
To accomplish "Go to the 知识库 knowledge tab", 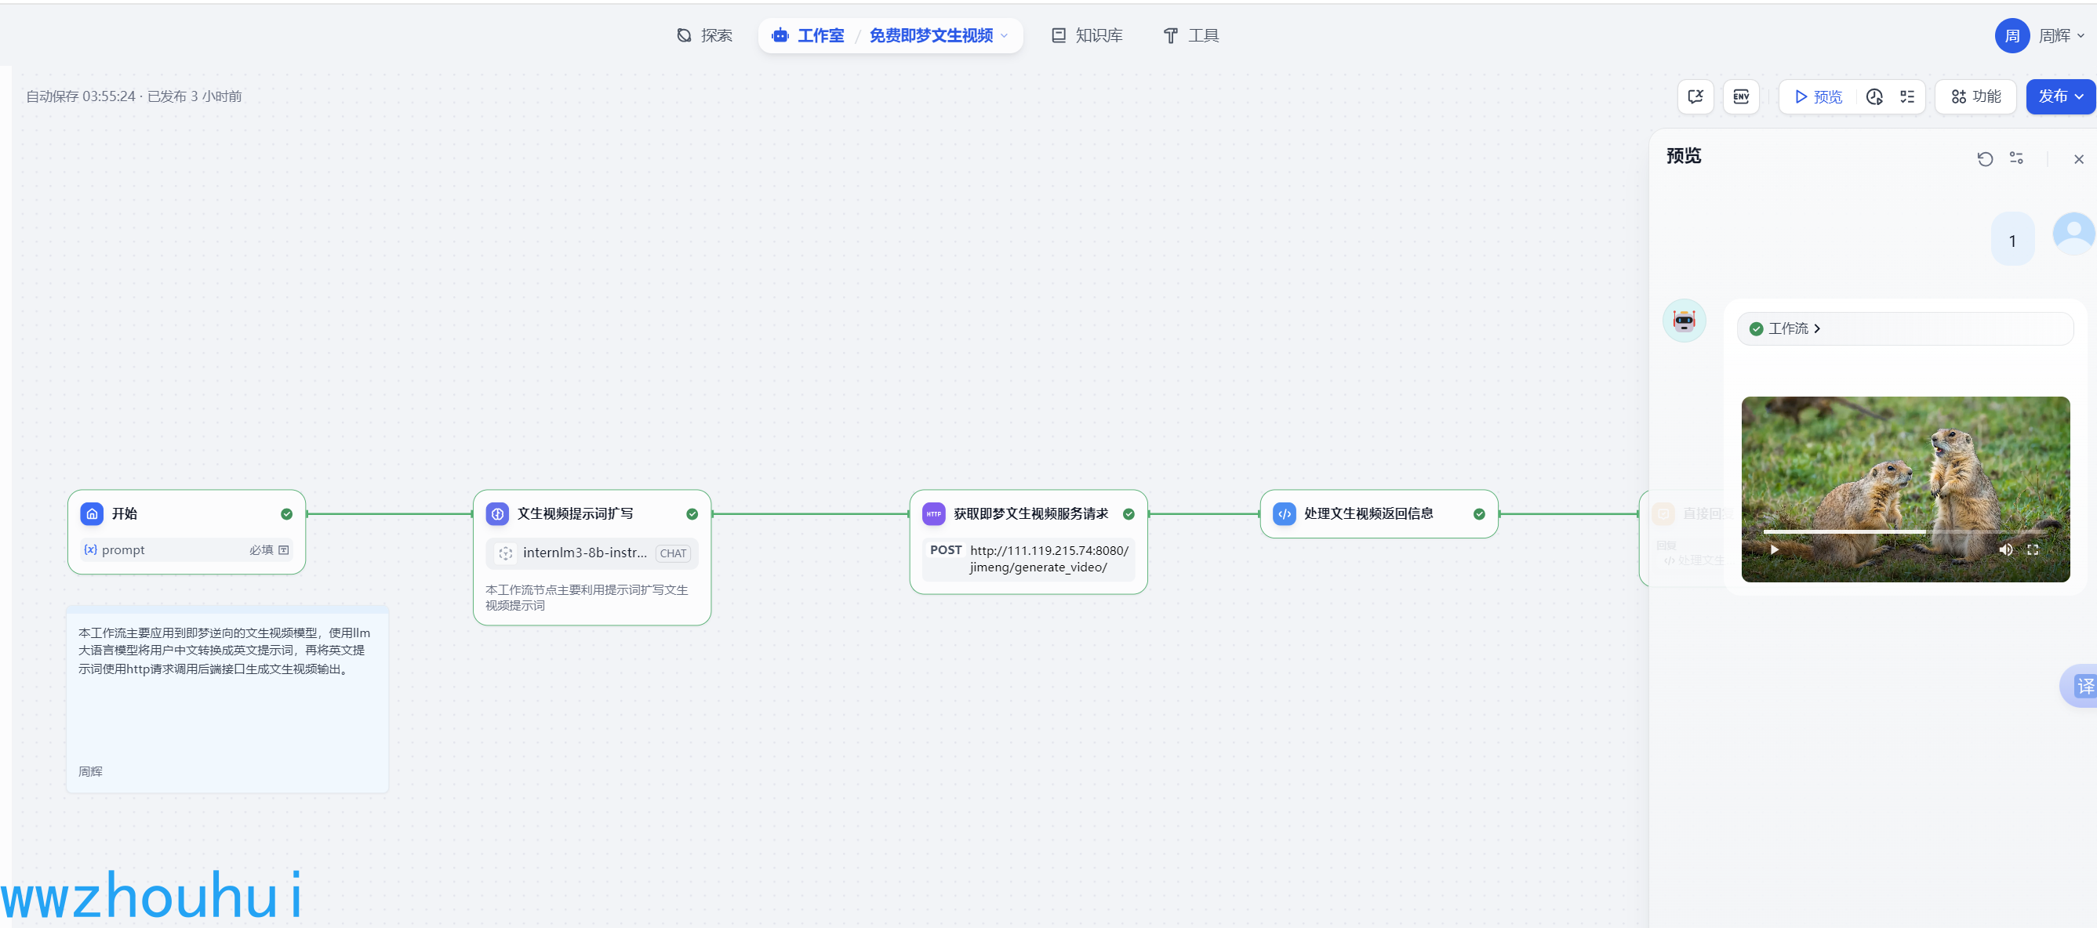I will [1087, 36].
